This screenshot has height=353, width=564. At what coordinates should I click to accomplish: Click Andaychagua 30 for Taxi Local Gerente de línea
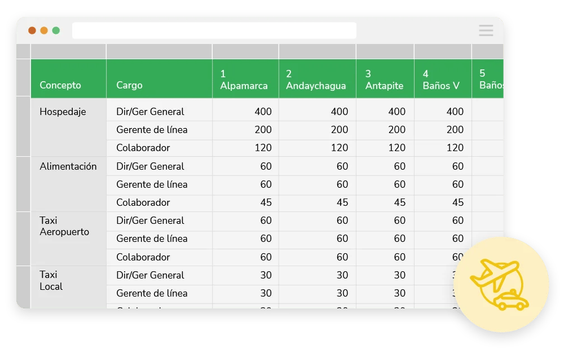(x=318, y=293)
